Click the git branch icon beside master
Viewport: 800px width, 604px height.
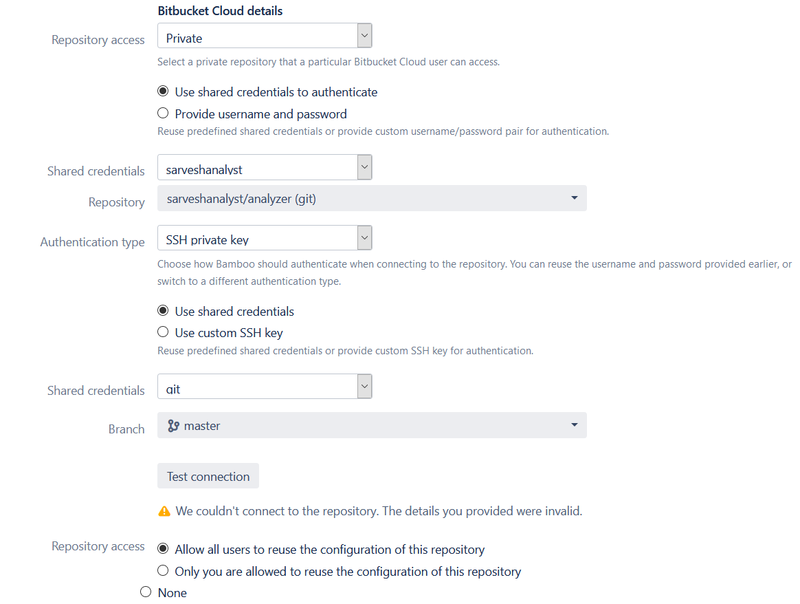(x=173, y=425)
